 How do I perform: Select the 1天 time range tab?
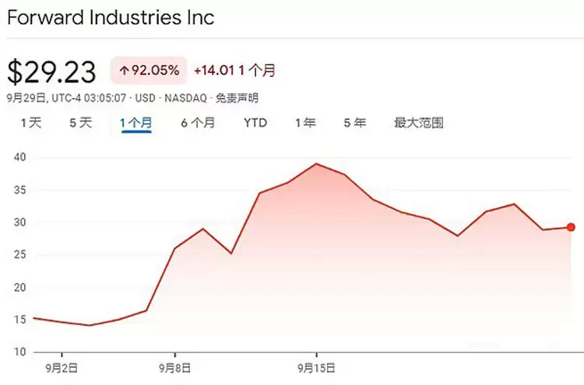tap(30, 123)
